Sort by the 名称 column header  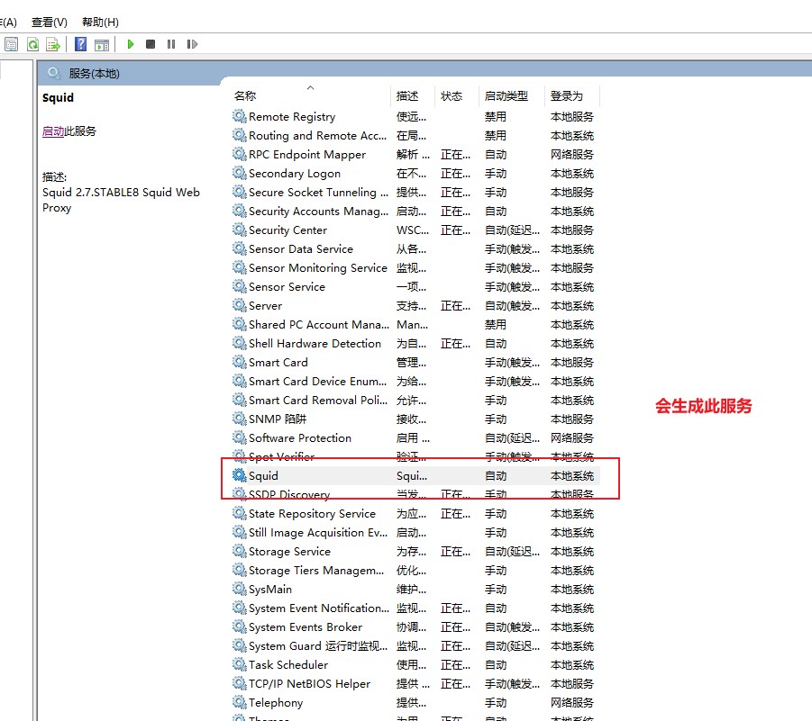pyautogui.click(x=245, y=96)
